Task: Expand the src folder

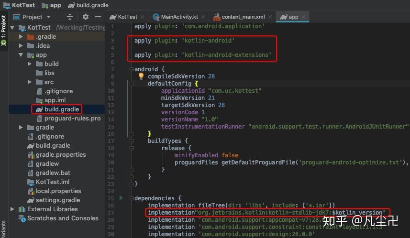Action: 30,82
